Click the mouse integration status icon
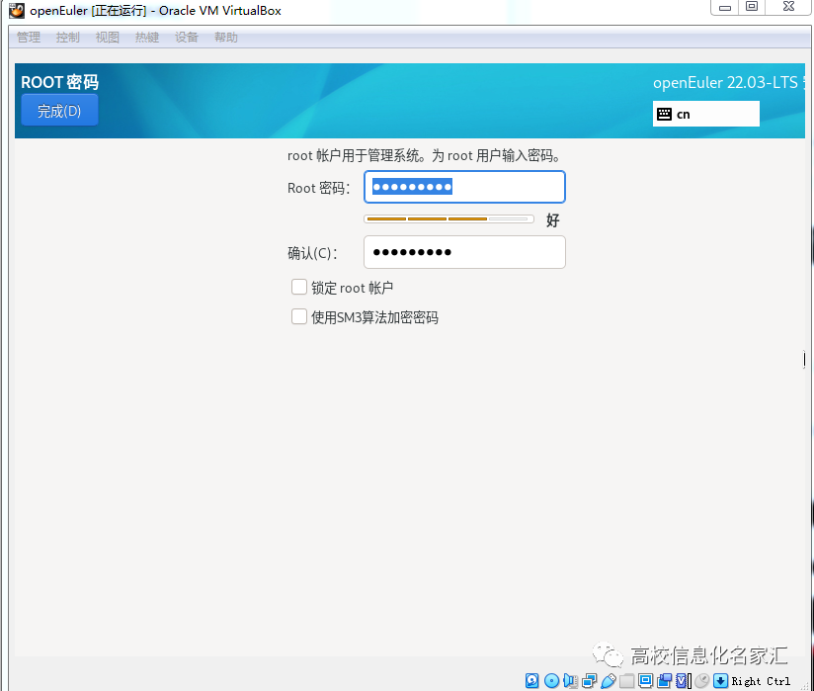Image resolution: width=814 pixels, height=691 pixels. tap(701, 681)
